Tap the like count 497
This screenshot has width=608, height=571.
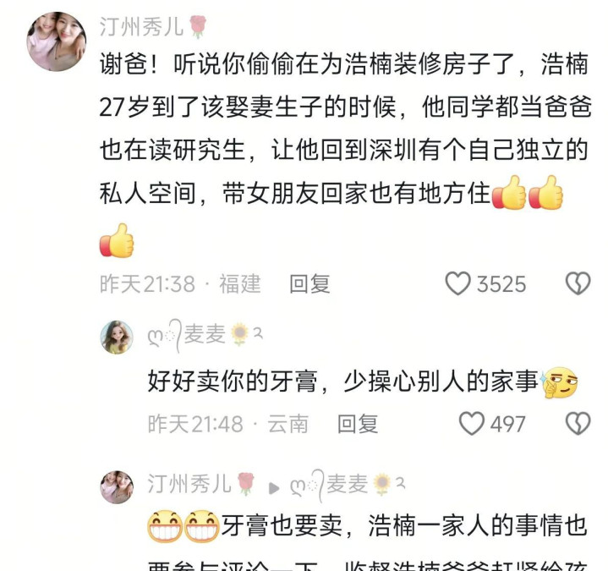coord(508,424)
